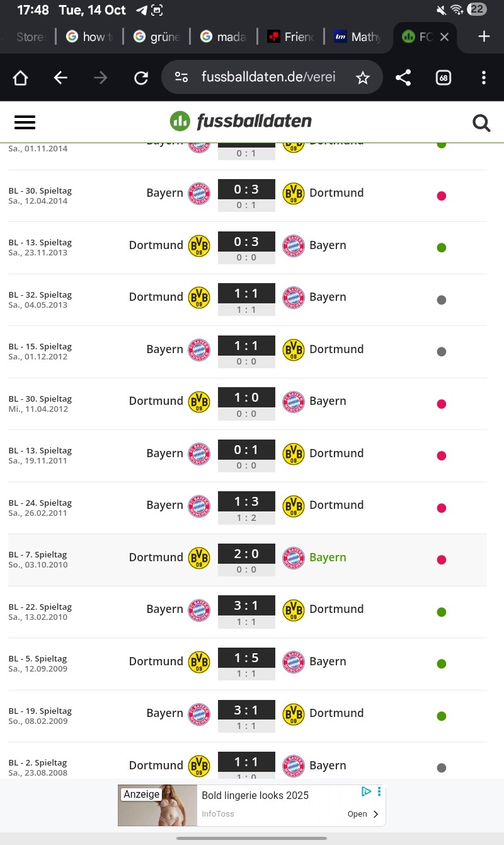
Task: Open the 1:5 result from 12.09.2009
Action: click(x=246, y=658)
